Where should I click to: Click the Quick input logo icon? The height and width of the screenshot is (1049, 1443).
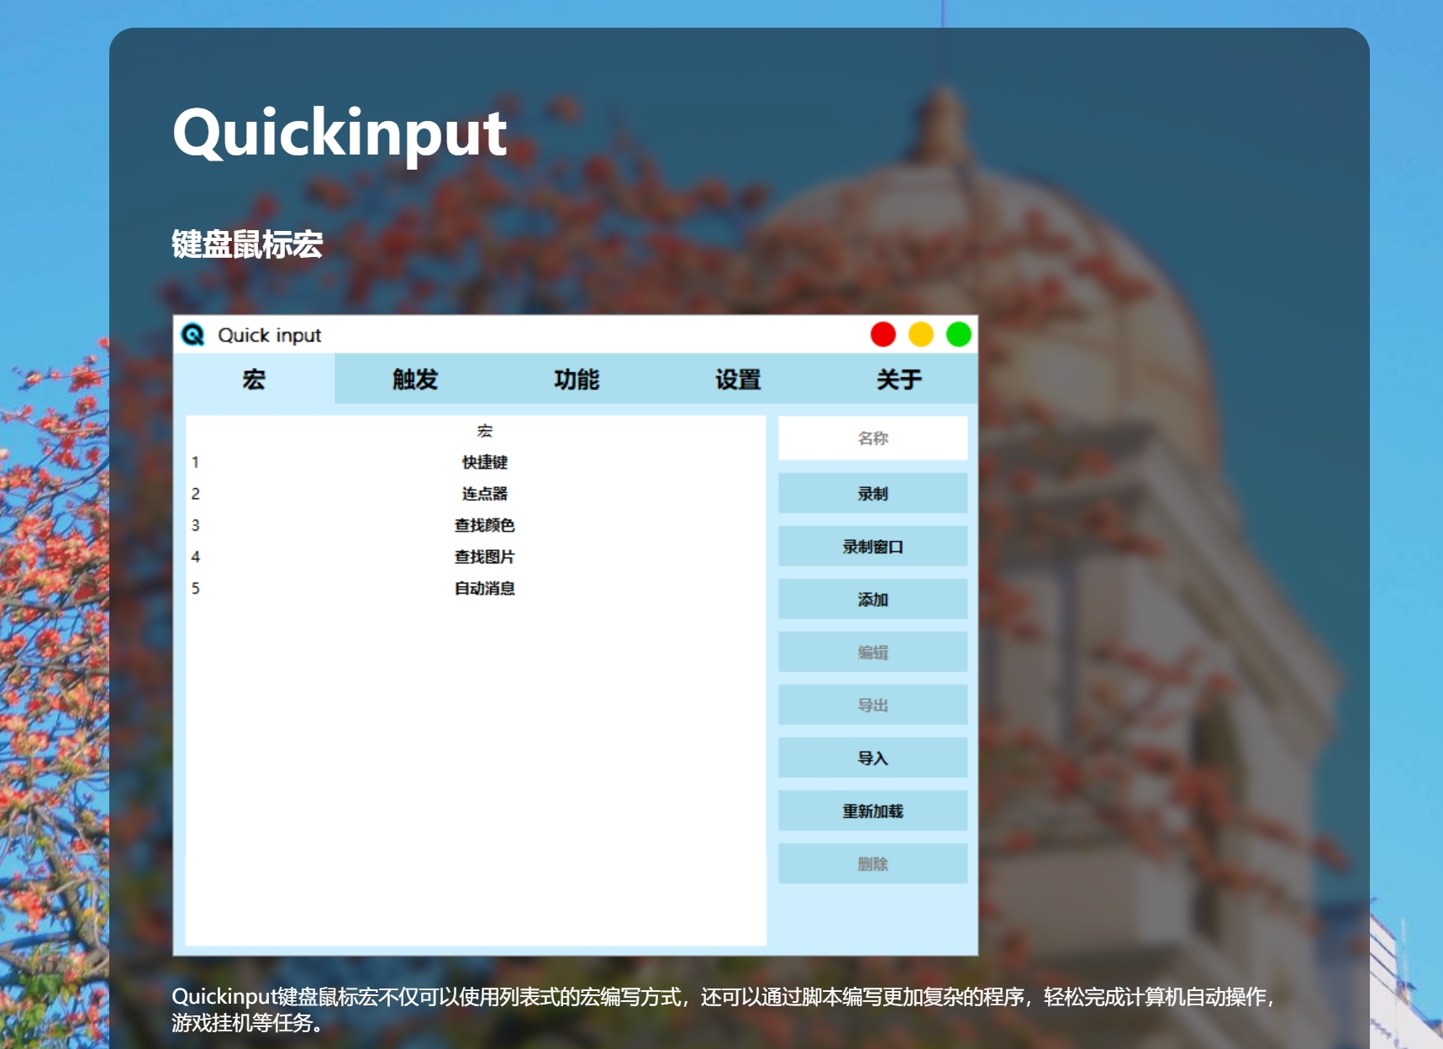pos(193,334)
